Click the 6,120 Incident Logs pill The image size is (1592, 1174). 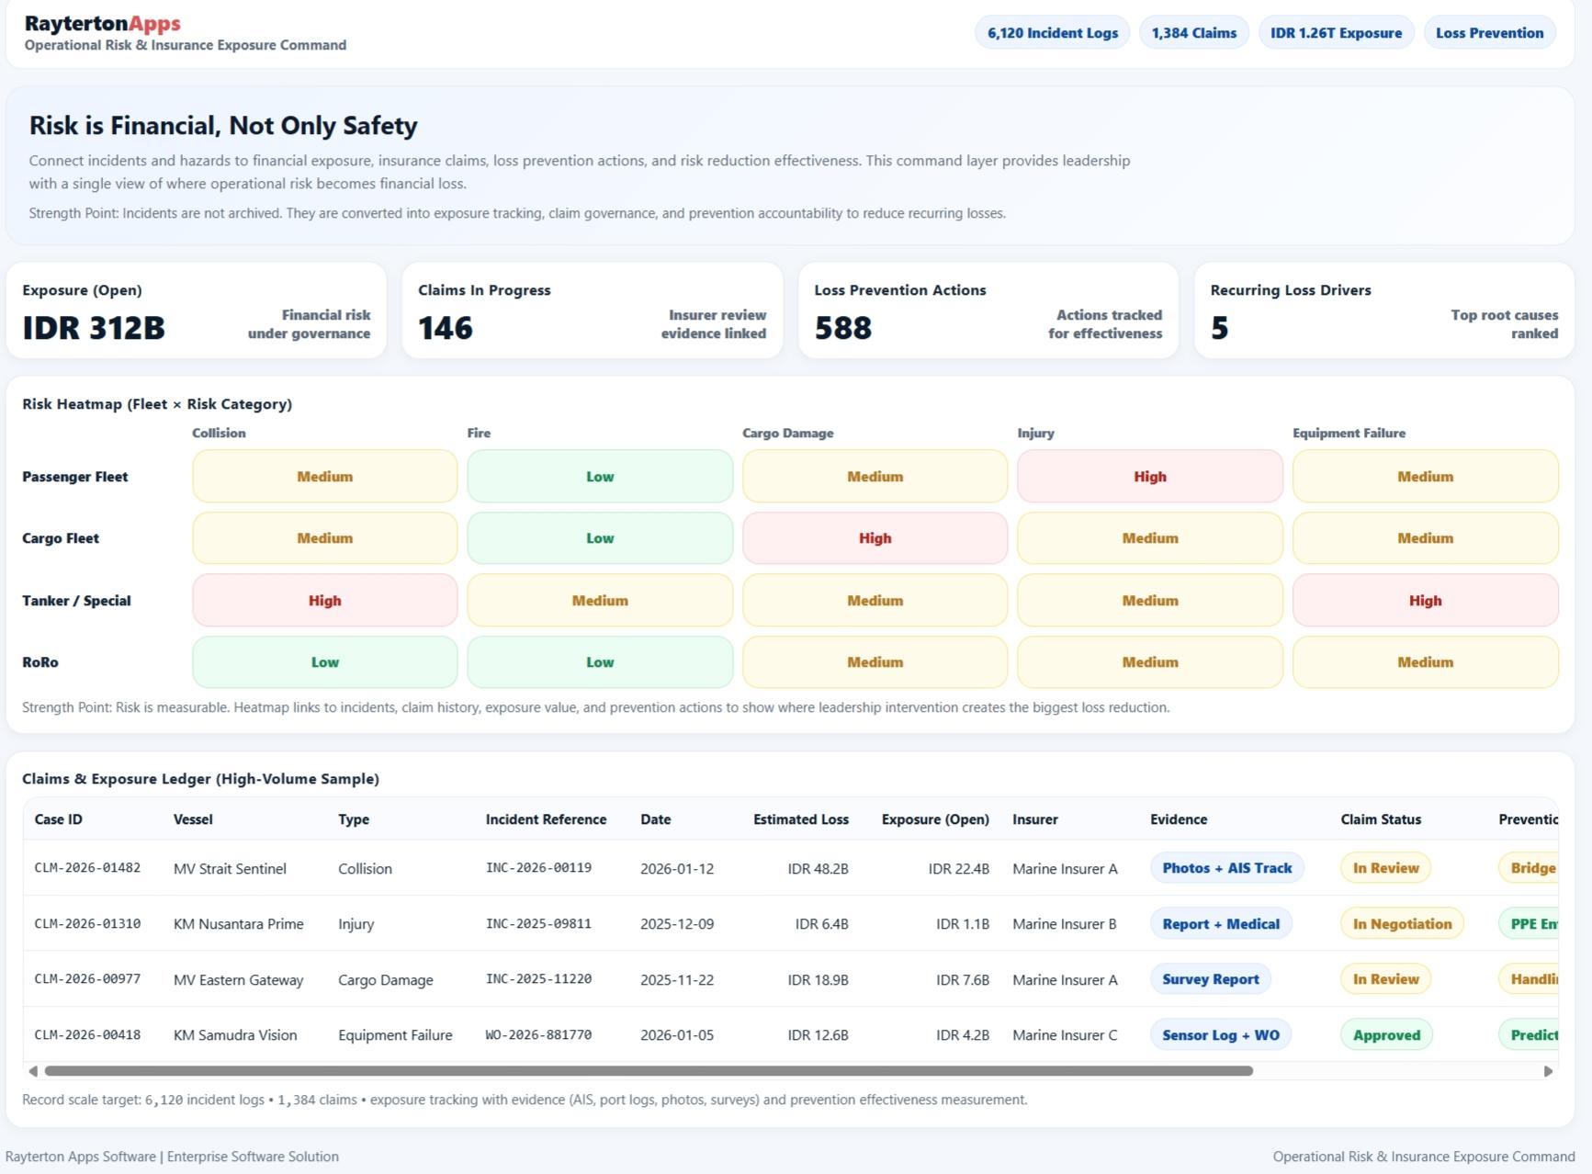1052,33
